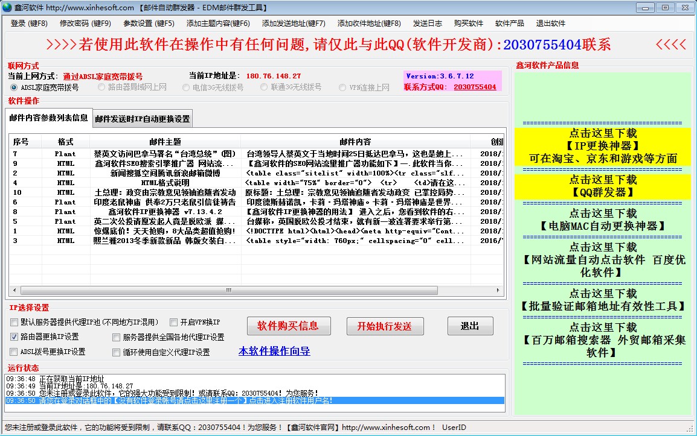Screen dimensions: 697x436
Task: Choose 添加主题内容(键F6) menu
Action: point(218,24)
